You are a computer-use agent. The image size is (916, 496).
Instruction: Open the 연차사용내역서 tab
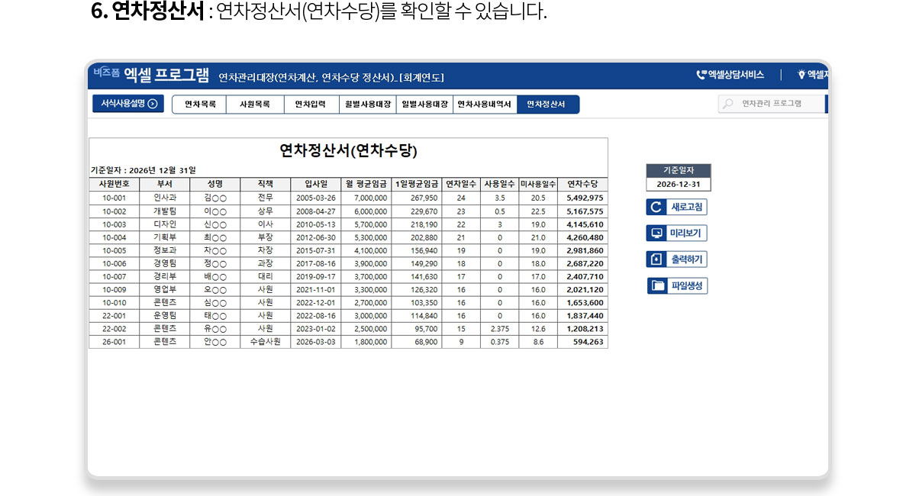(x=484, y=105)
